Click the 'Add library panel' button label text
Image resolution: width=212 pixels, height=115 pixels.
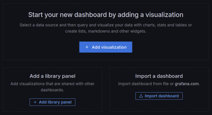[55, 102]
